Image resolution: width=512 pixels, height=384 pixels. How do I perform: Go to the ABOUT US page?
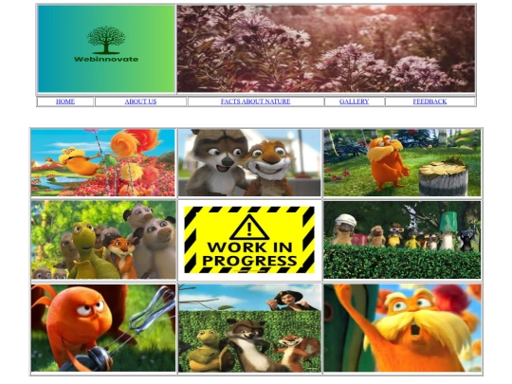tap(140, 101)
